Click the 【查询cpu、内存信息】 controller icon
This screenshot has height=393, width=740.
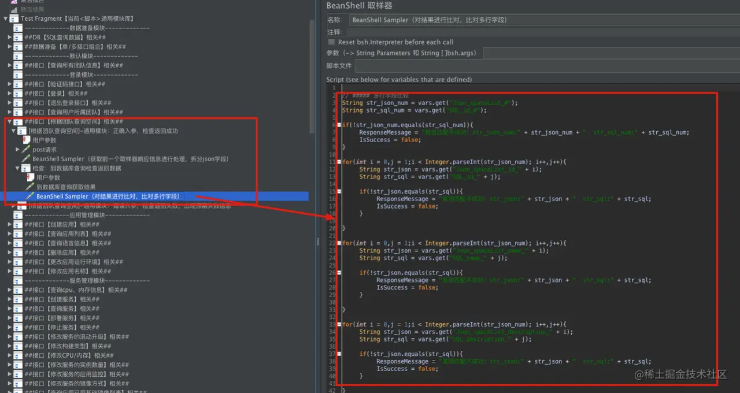point(18,290)
